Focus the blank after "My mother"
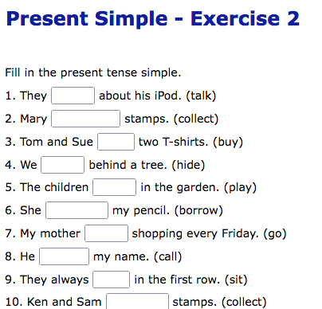The image size is (322, 309). click(106, 233)
